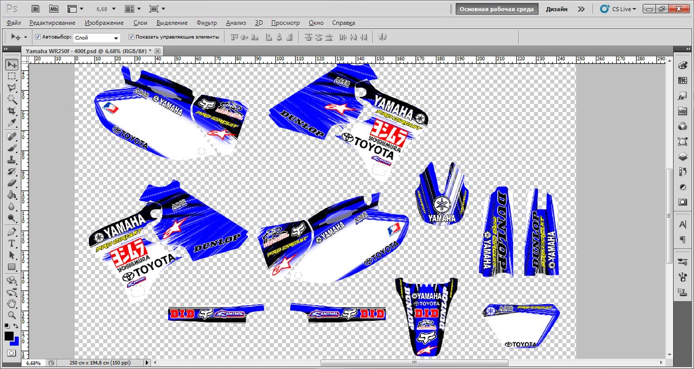
Task: Open the Character panel icon
Action: coord(683,225)
